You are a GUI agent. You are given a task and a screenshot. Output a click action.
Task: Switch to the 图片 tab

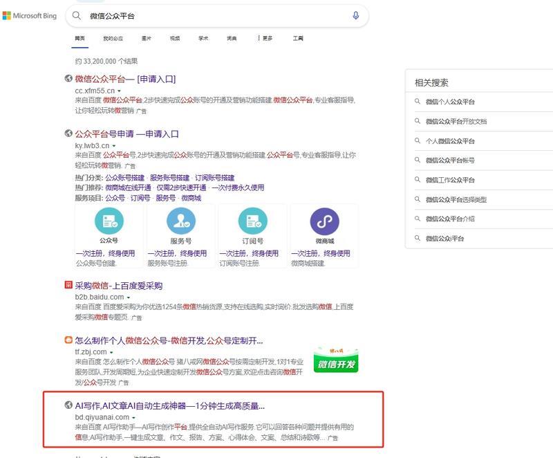pos(147,38)
